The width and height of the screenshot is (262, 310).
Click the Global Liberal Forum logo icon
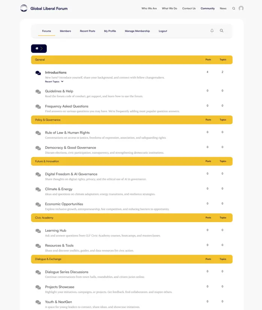pos(23,8)
